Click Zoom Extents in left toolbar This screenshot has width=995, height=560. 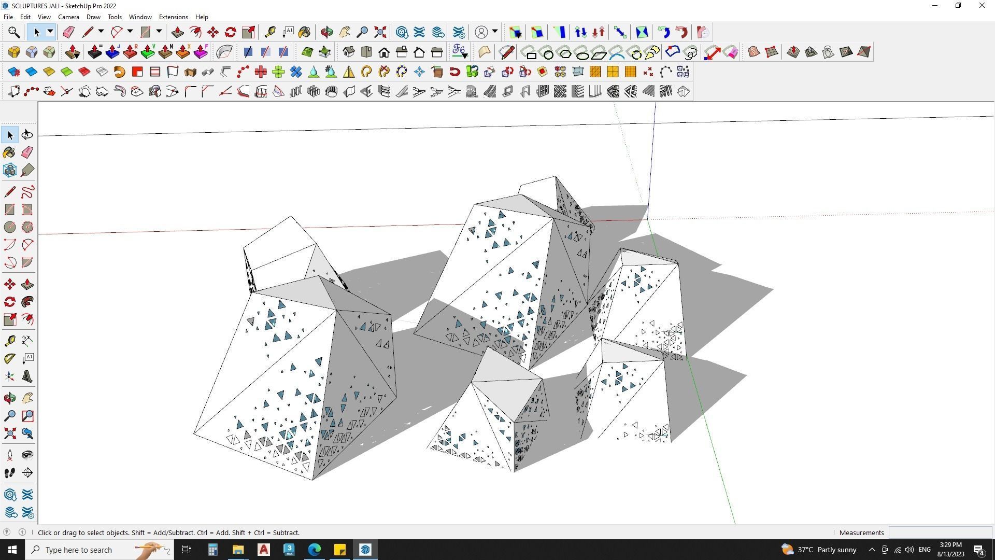tap(10, 433)
